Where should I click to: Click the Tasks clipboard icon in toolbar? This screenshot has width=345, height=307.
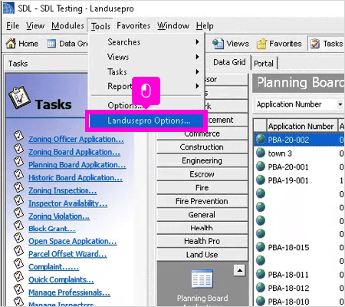point(315,44)
